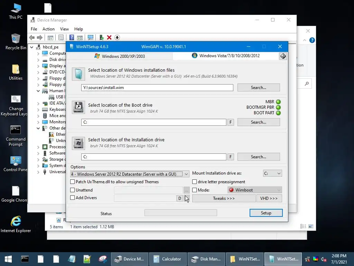Click F format button beside Installation drive
Viewport: 354px width, 266px height.
(231, 157)
